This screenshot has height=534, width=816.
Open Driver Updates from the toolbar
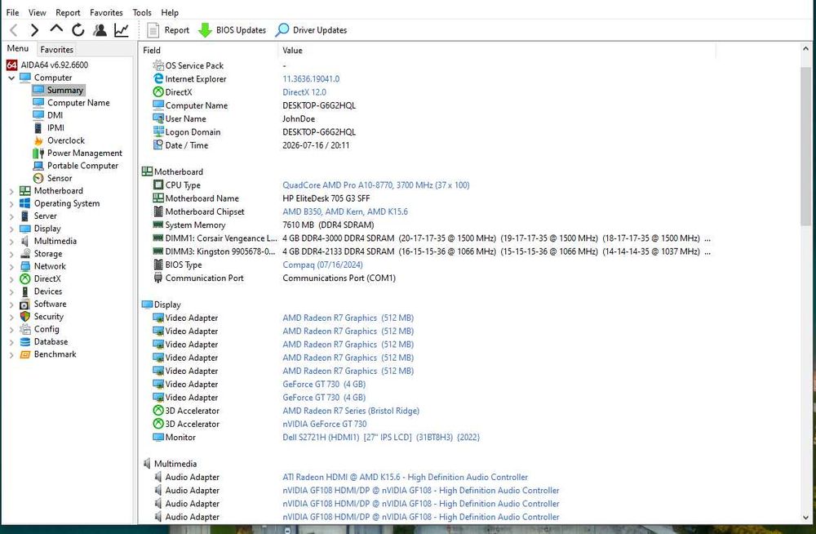point(311,30)
